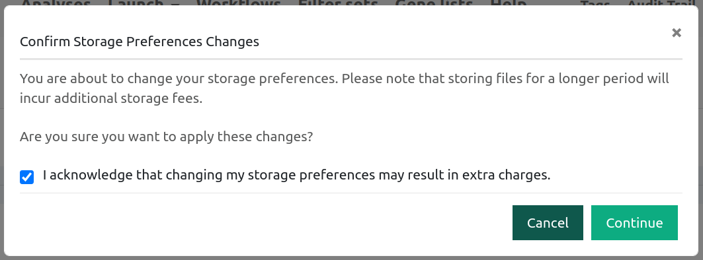
Task: Click the Launch dropdown caret arrow
Action: click(175, 3)
